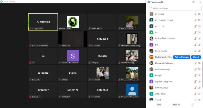Select 64122086 video tile
203x108 pixels.
[102, 73]
